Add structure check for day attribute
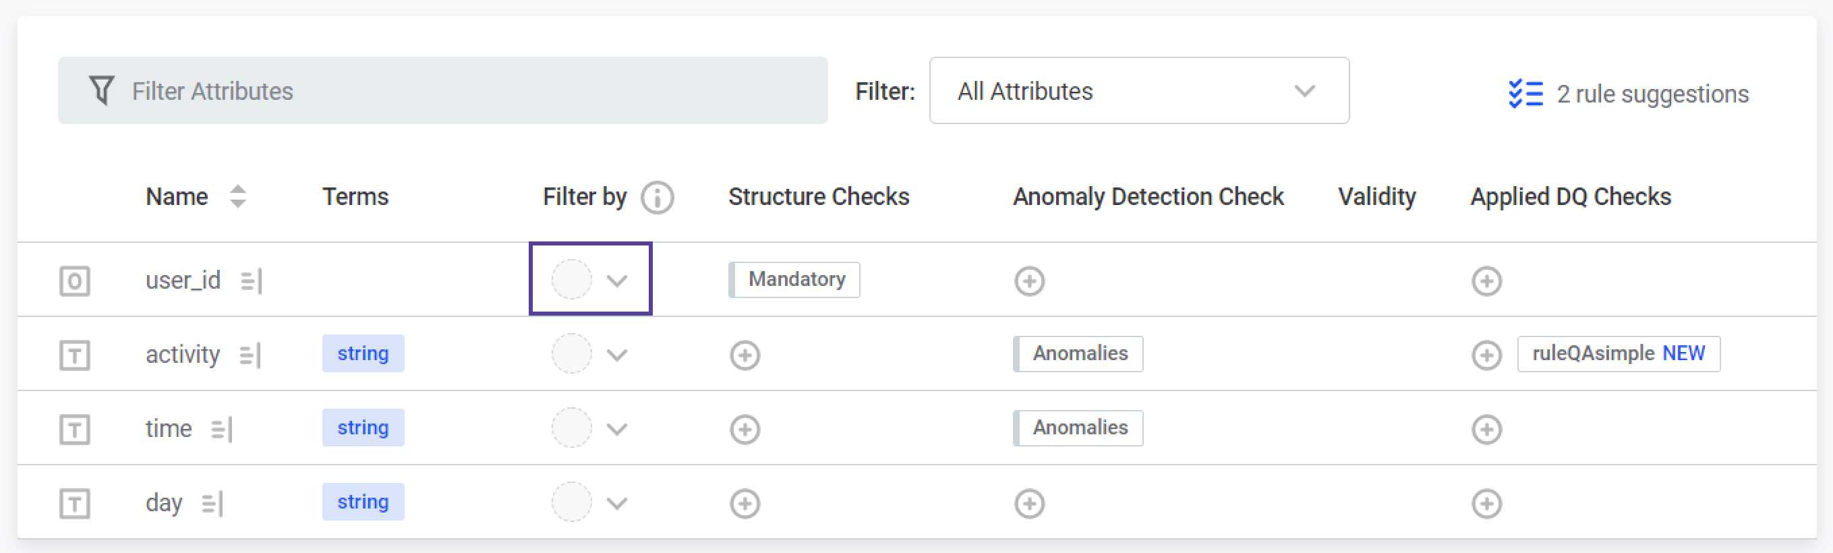 [x=745, y=503]
